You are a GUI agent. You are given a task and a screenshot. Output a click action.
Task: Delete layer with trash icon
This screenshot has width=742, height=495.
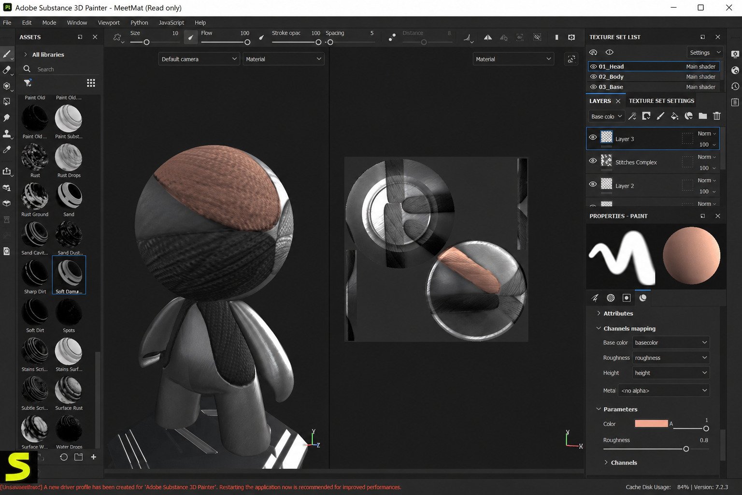pyautogui.click(x=717, y=116)
